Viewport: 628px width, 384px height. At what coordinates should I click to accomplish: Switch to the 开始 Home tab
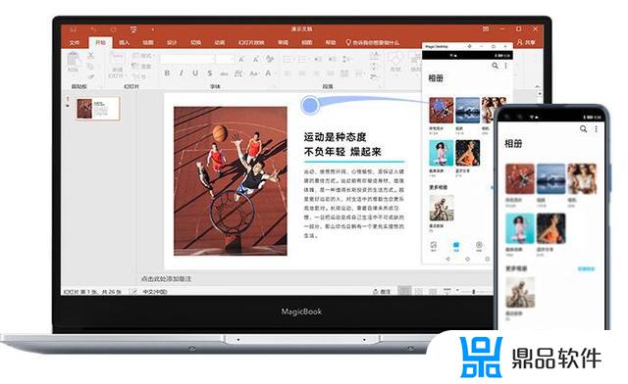pos(100,42)
